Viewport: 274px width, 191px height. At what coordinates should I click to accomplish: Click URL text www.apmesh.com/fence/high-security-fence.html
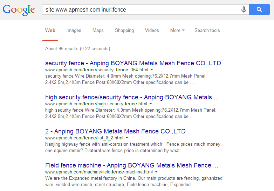pyautogui.click(x=96, y=104)
